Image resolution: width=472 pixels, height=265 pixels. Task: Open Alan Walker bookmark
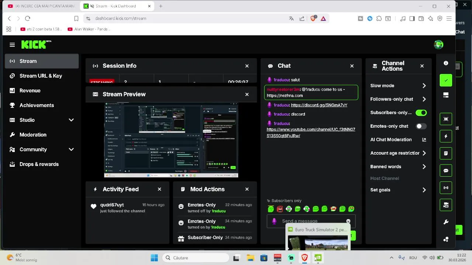89,29
